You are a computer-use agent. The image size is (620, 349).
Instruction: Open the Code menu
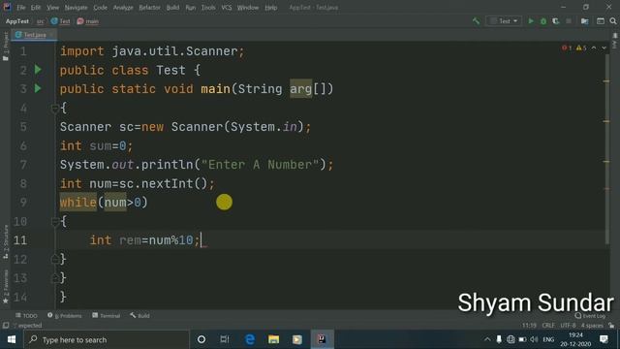coord(100,8)
